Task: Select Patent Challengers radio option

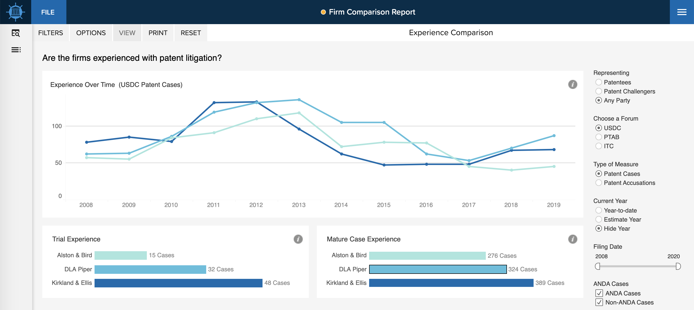Action: pyautogui.click(x=599, y=91)
